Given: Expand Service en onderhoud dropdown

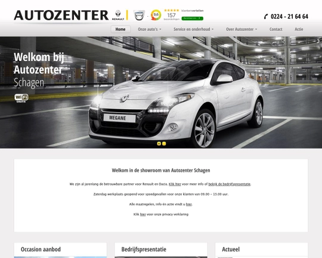Looking at the screenshot, I should 193,29.
